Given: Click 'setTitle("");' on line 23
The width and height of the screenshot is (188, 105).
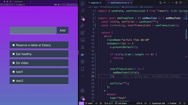Looking at the screenshot, I should 119,83.
